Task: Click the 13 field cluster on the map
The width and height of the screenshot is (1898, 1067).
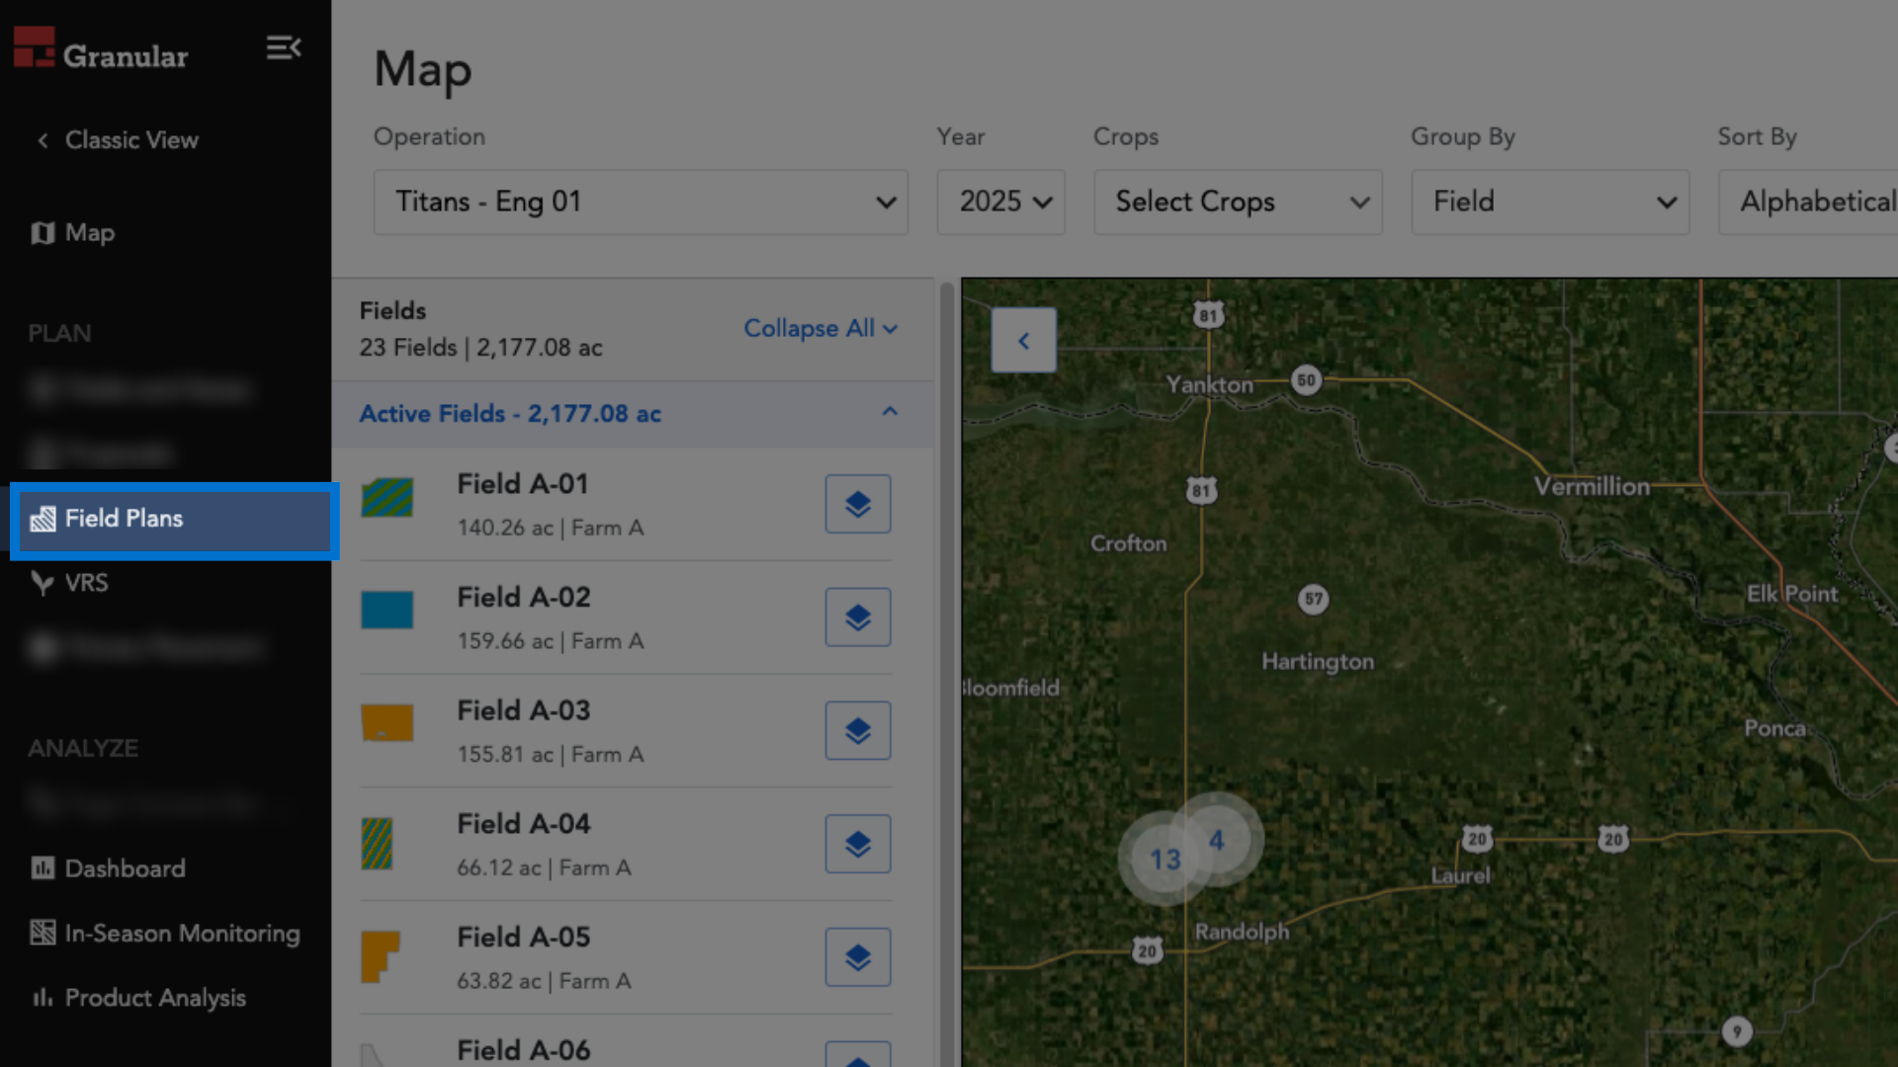Action: click(x=1166, y=859)
